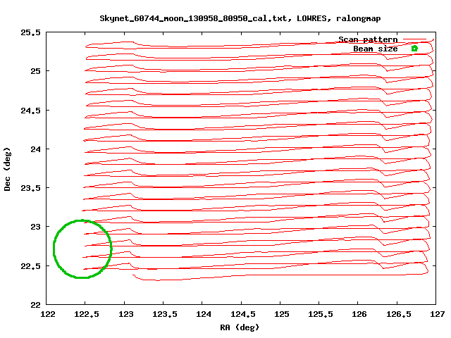451x338 pixels.
Task: Click the 124.5 tick label on RA axis
Action: point(242,314)
